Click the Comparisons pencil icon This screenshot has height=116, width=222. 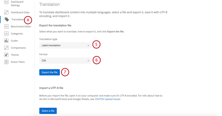click(6, 48)
